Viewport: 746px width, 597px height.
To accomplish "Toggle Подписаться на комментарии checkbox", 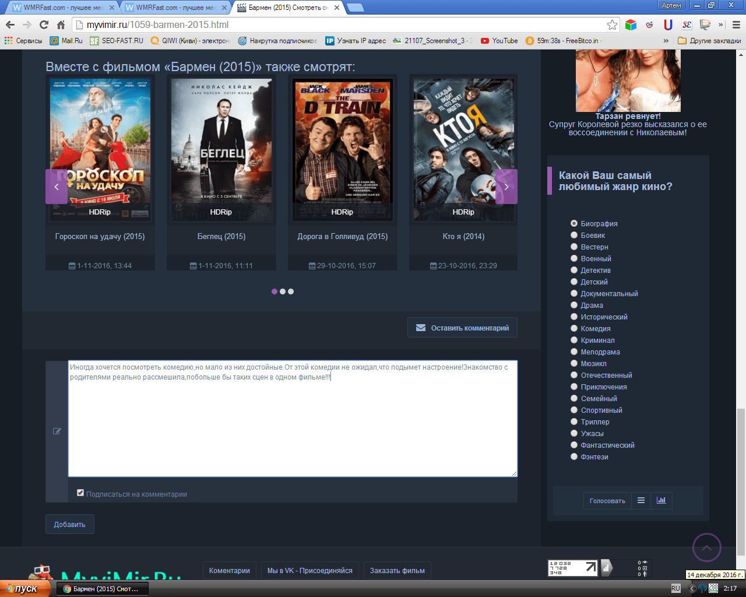I will click(x=80, y=493).
